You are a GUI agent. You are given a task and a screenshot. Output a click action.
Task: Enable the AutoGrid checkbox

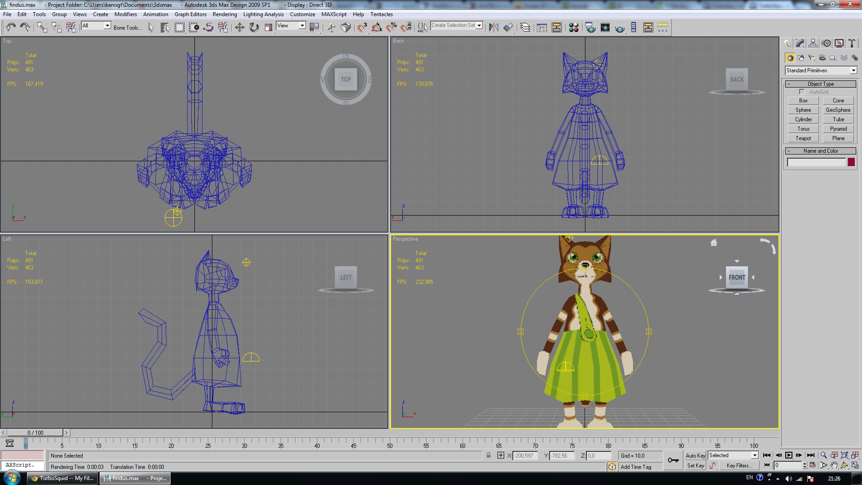point(802,92)
